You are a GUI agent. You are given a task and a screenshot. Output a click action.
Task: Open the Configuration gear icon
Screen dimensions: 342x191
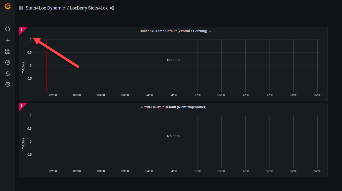[x=8, y=84]
